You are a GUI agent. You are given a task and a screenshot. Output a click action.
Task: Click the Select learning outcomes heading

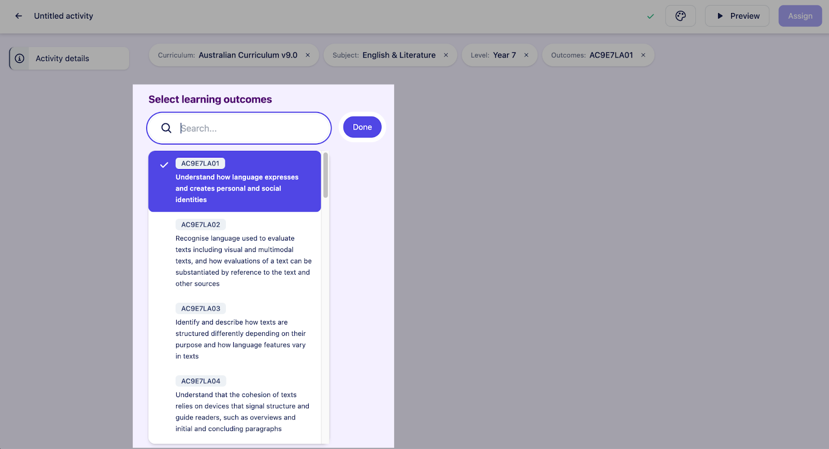[x=210, y=100]
